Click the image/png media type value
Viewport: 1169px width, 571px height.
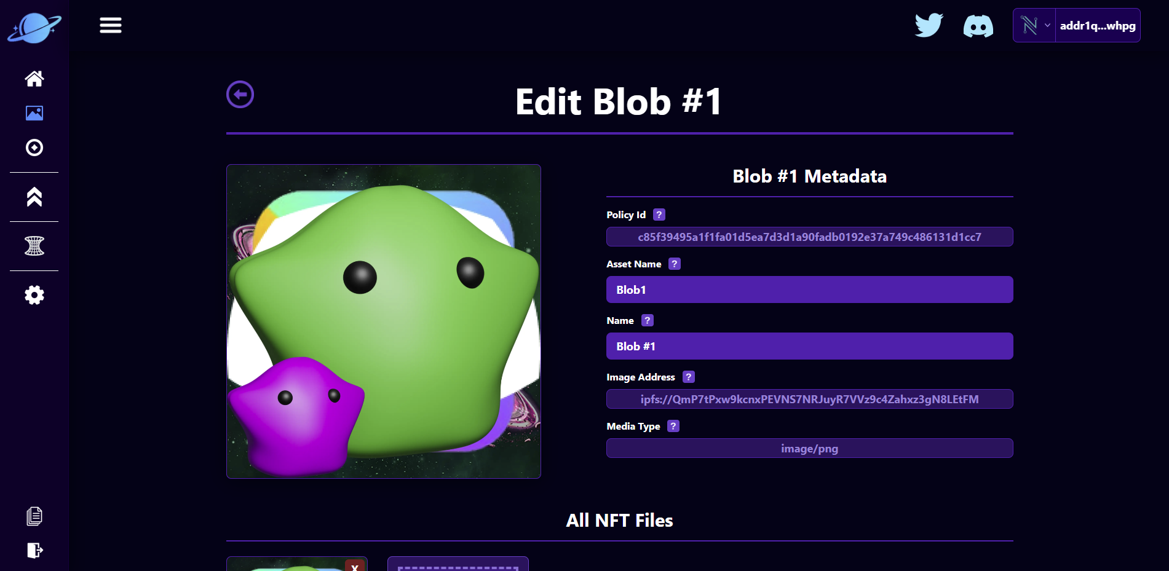[809, 448]
